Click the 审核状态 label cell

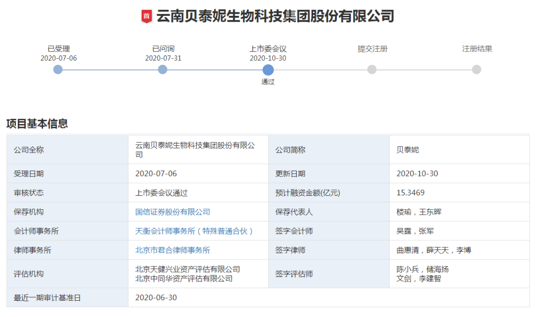click(x=67, y=193)
